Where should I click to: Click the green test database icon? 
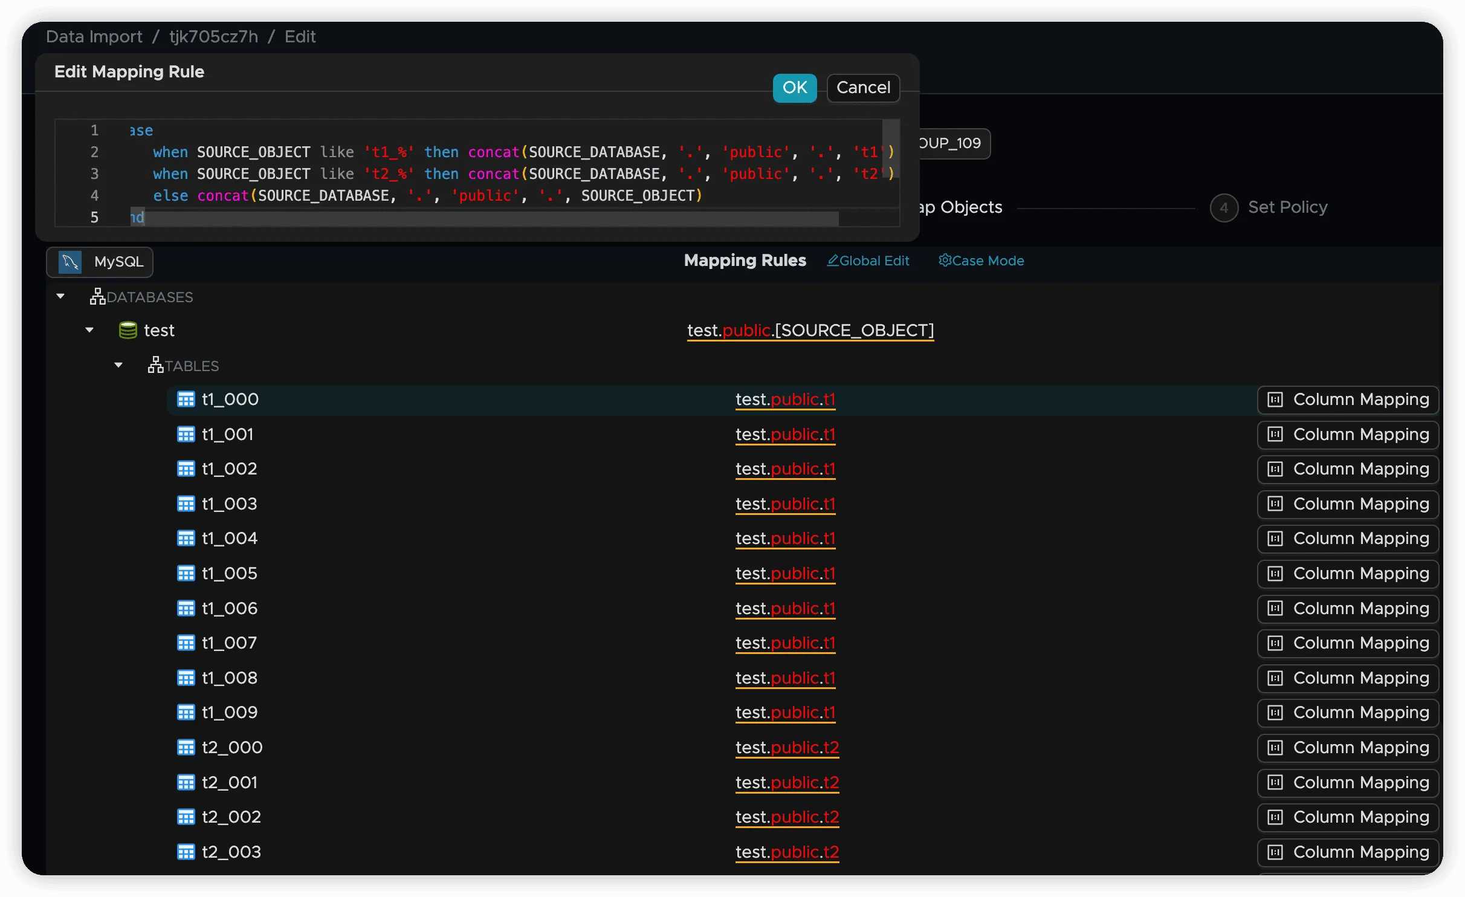point(128,331)
